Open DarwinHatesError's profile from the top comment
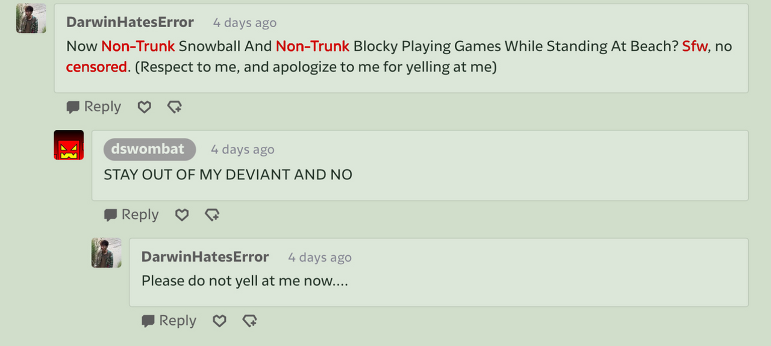This screenshot has width=771, height=346. click(x=130, y=22)
